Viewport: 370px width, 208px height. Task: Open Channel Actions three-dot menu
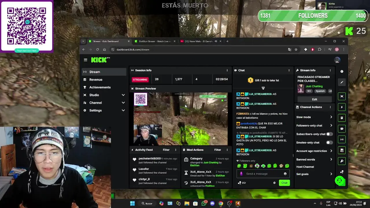(x=330, y=107)
